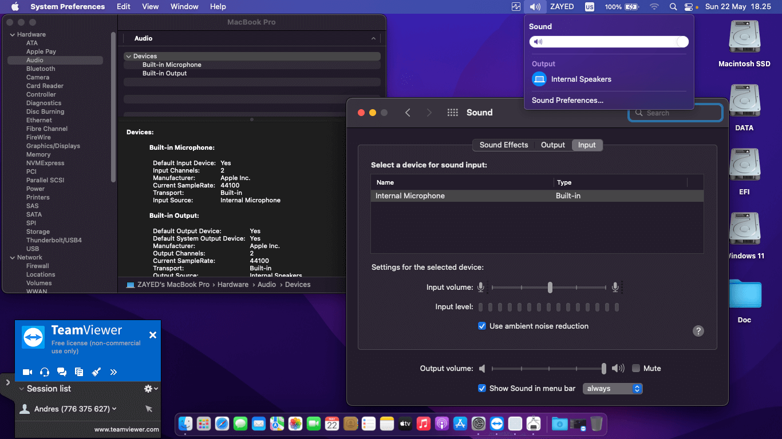Viewport: 782px width, 439px height.
Task: Open Photos from the Dock
Action: tap(295, 424)
